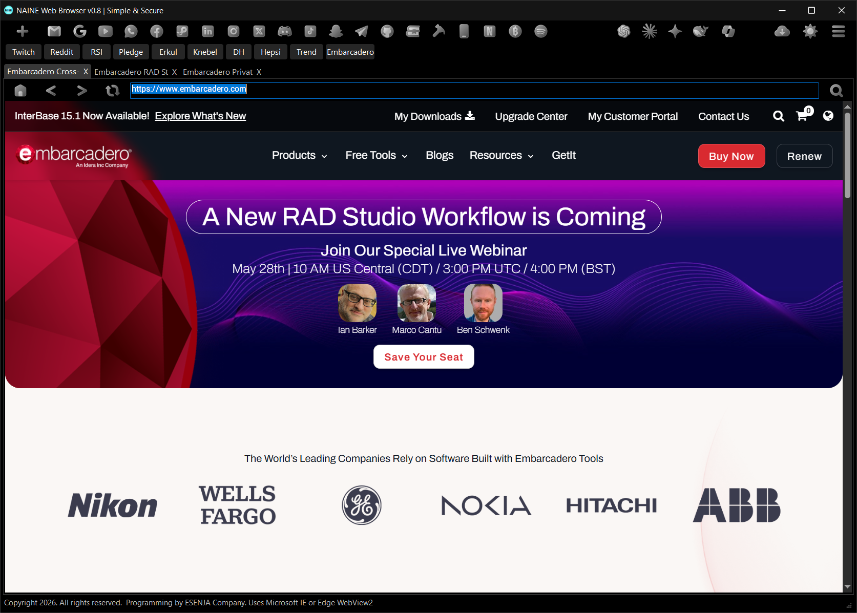Expand the Free Tools dropdown menu
Viewport: 857px width, 613px height.
point(377,155)
